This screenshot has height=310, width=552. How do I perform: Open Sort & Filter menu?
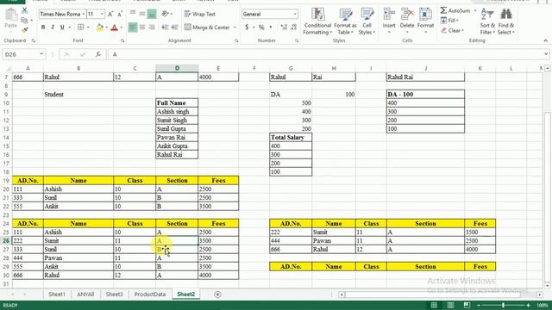(x=487, y=21)
